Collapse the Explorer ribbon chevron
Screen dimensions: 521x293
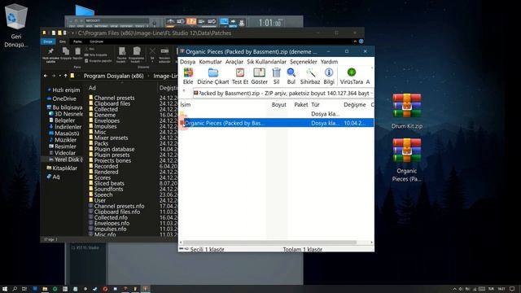pyautogui.click(x=355, y=42)
